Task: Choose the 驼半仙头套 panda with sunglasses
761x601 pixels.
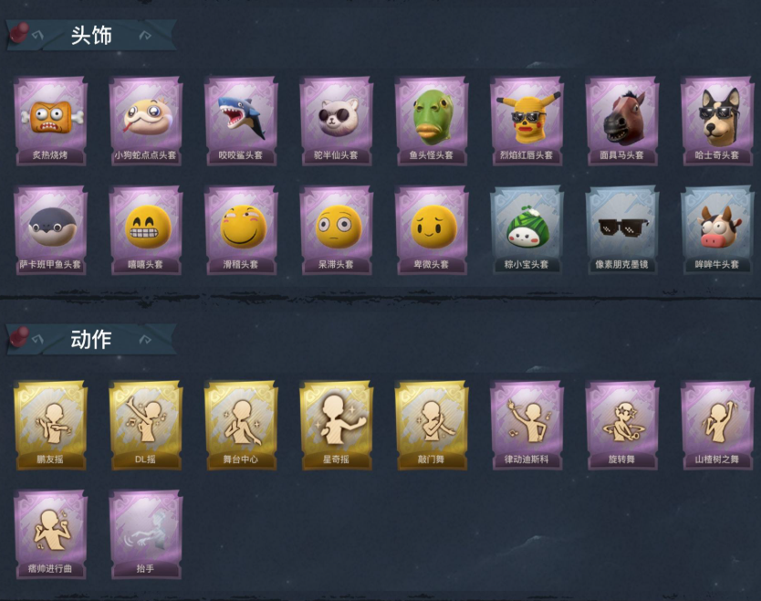Action: pos(336,121)
